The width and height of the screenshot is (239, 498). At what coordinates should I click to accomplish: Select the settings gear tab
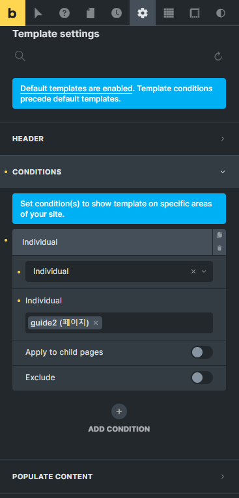coord(143,13)
